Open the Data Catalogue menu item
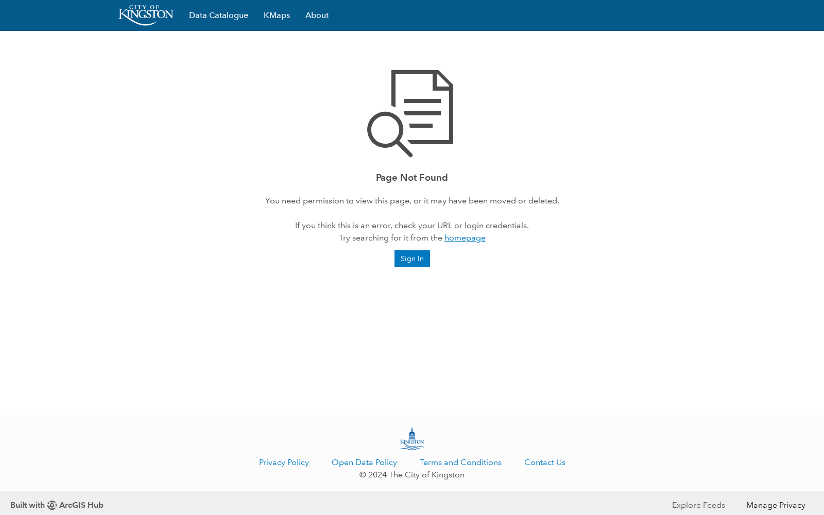This screenshot has width=824, height=515. pyautogui.click(x=218, y=15)
